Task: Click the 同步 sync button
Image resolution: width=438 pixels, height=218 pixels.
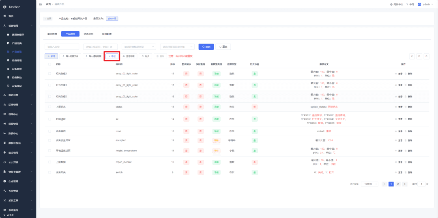Action: (146, 56)
